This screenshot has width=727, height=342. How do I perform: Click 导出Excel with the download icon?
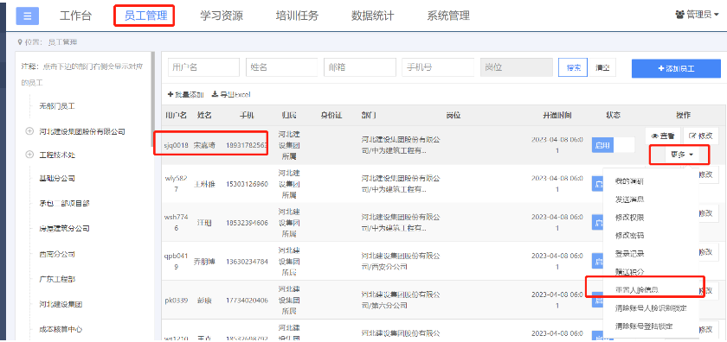(231, 94)
